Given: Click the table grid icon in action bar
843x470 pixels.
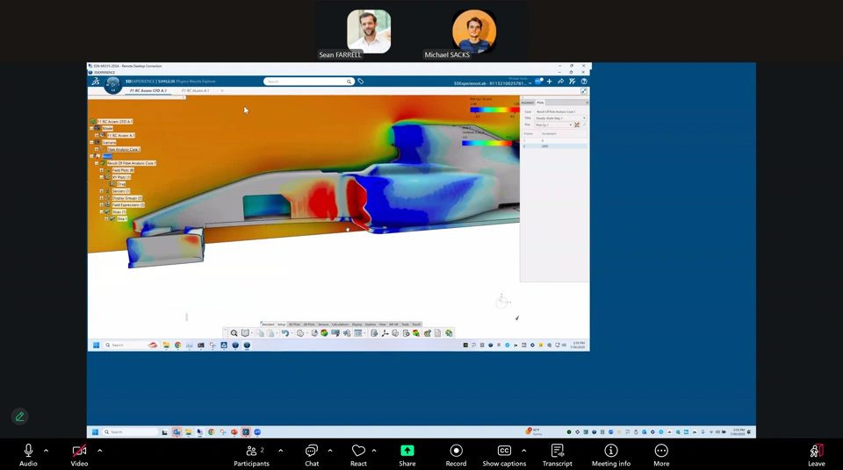Looking at the screenshot, I should 358,333.
